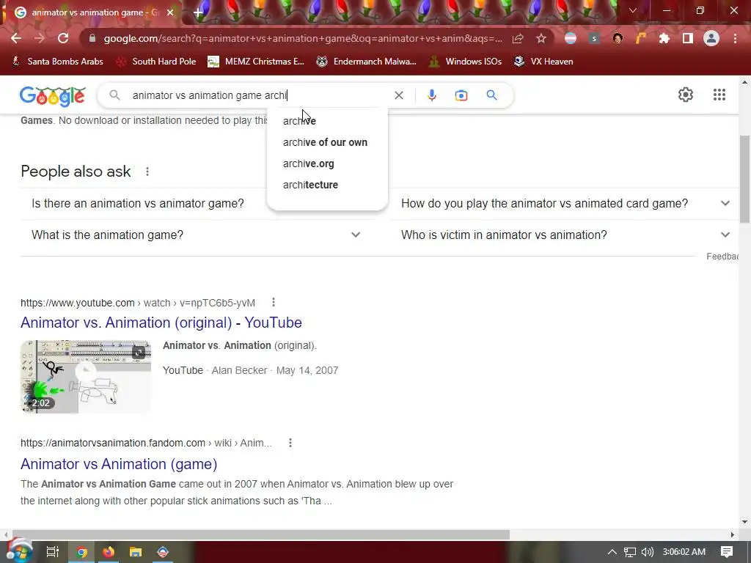Open the Chrome profile avatar
Viewport: 751px width, 563px height.
pyautogui.click(x=711, y=38)
